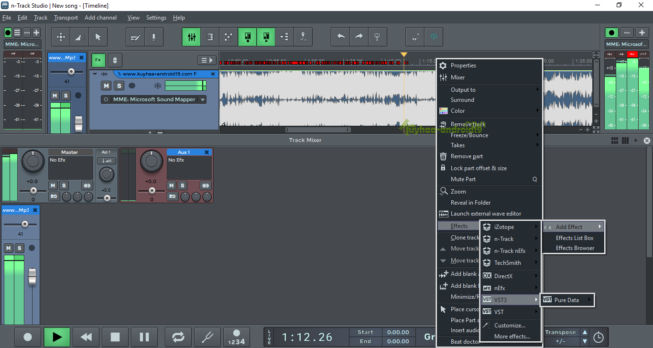653x348 pixels.
Task: Click the add drum track icon
Action: tap(415, 37)
